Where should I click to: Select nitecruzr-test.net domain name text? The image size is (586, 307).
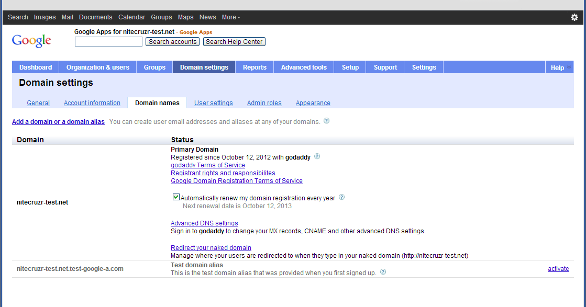[x=42, y=202]
